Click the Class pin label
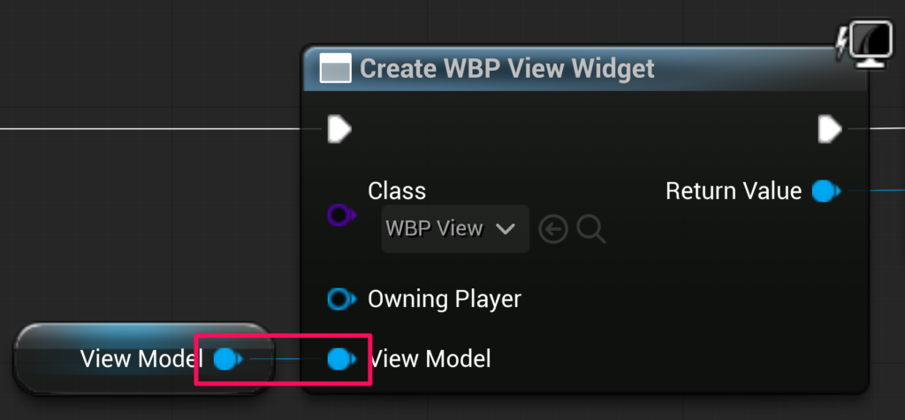Image resolution: width=905 pixels, height=420 pixels. pyautogui.click(x=397, y=191)
